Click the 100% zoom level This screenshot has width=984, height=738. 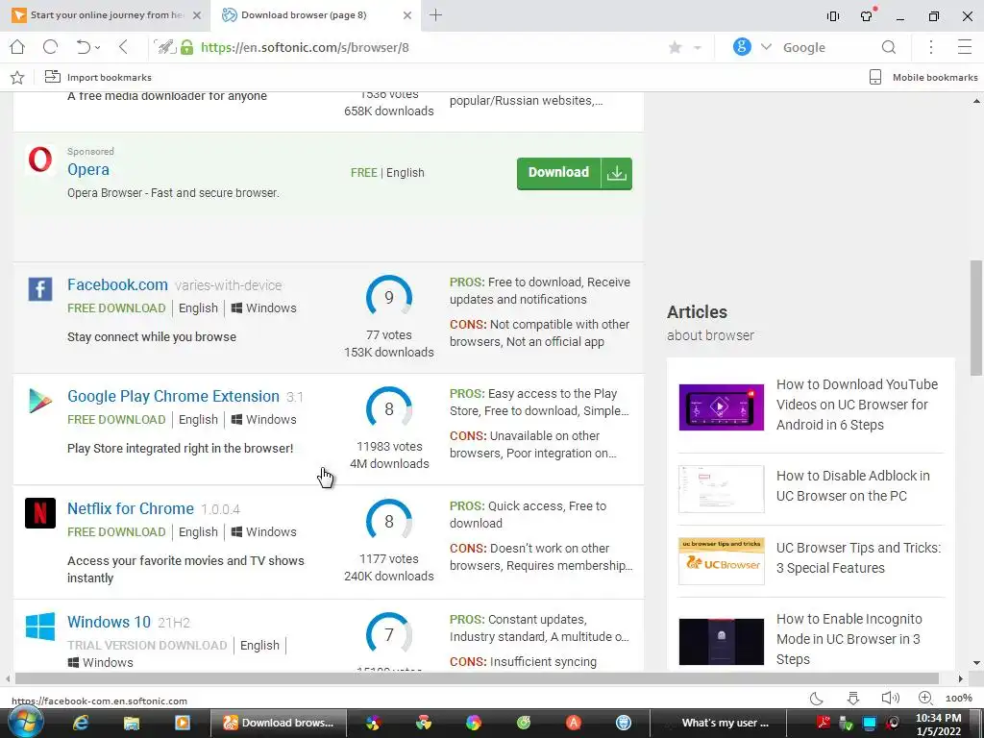pyautogui.click(x=959, y=699)
